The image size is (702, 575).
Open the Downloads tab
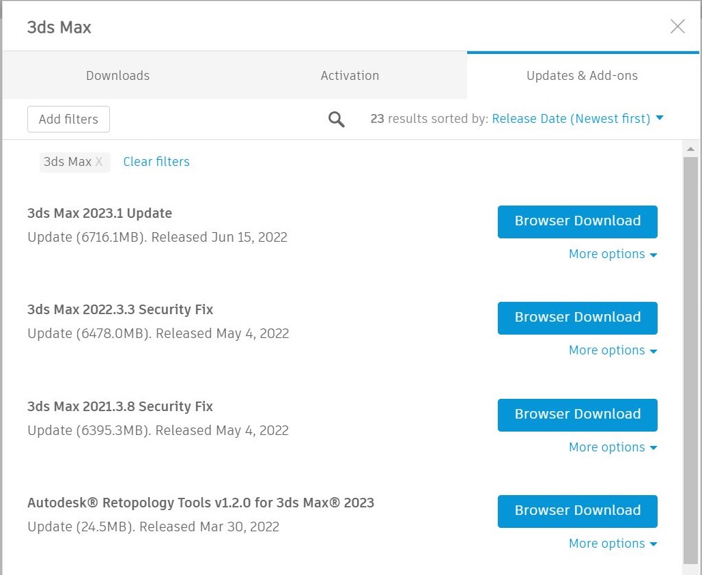tap(117, 76)
